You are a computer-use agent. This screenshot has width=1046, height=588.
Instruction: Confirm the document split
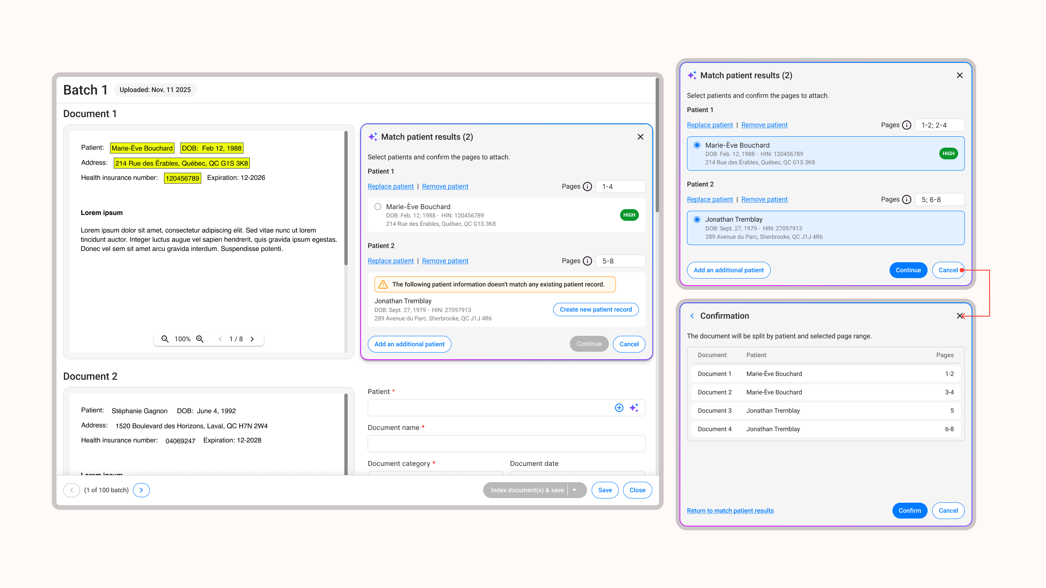pyautogui.click(x=910, y=510)
